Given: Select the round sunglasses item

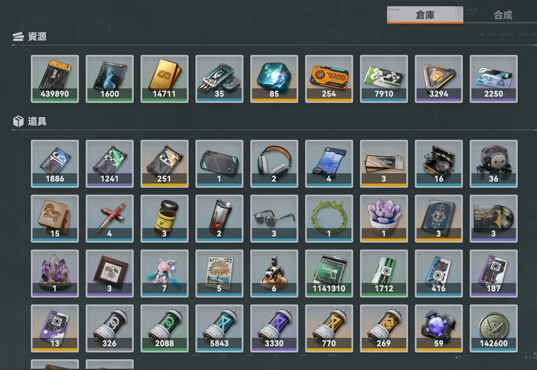Looking at the screenshot, I should click(274, 218).
